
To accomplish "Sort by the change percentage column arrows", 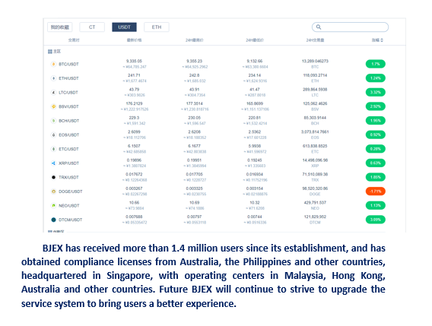I will [382, 40].
